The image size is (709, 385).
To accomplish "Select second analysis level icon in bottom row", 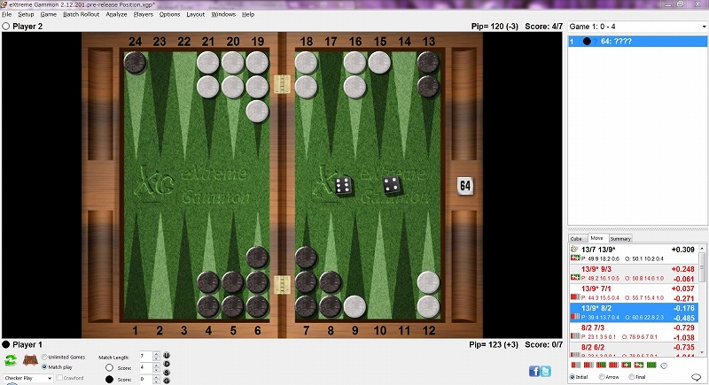I will 588,365.
